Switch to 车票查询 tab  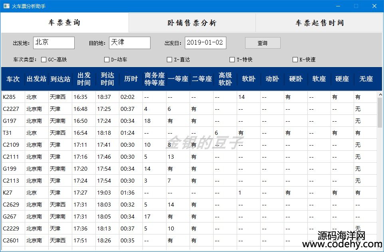pyautogui.click(x=65, y=22)
